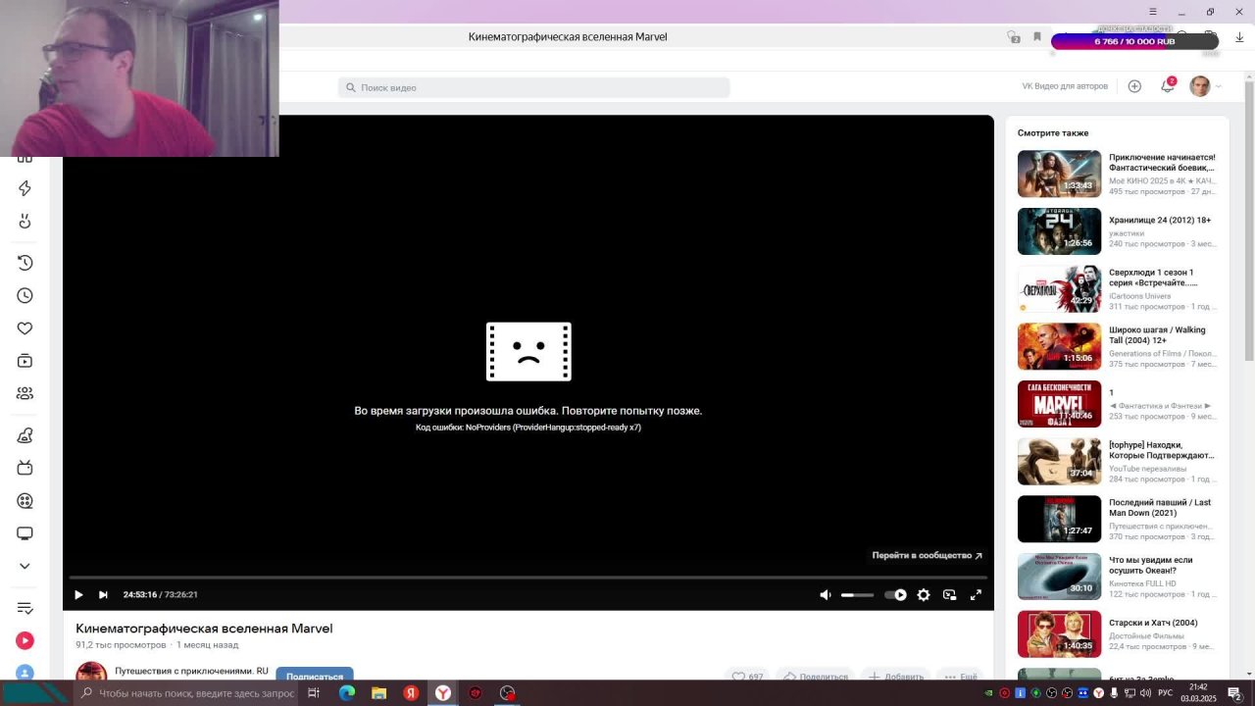The height and width of the screenshot is (706, 1255).
Task: Open TV broadcasts icon in sidebar
Action: click(25, 468)
